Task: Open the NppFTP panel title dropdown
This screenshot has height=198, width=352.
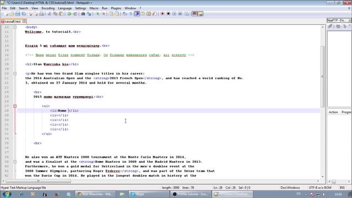Action: 350,20
